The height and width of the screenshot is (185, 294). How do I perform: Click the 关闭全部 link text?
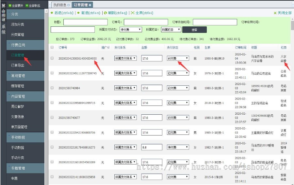click(285, 13)
